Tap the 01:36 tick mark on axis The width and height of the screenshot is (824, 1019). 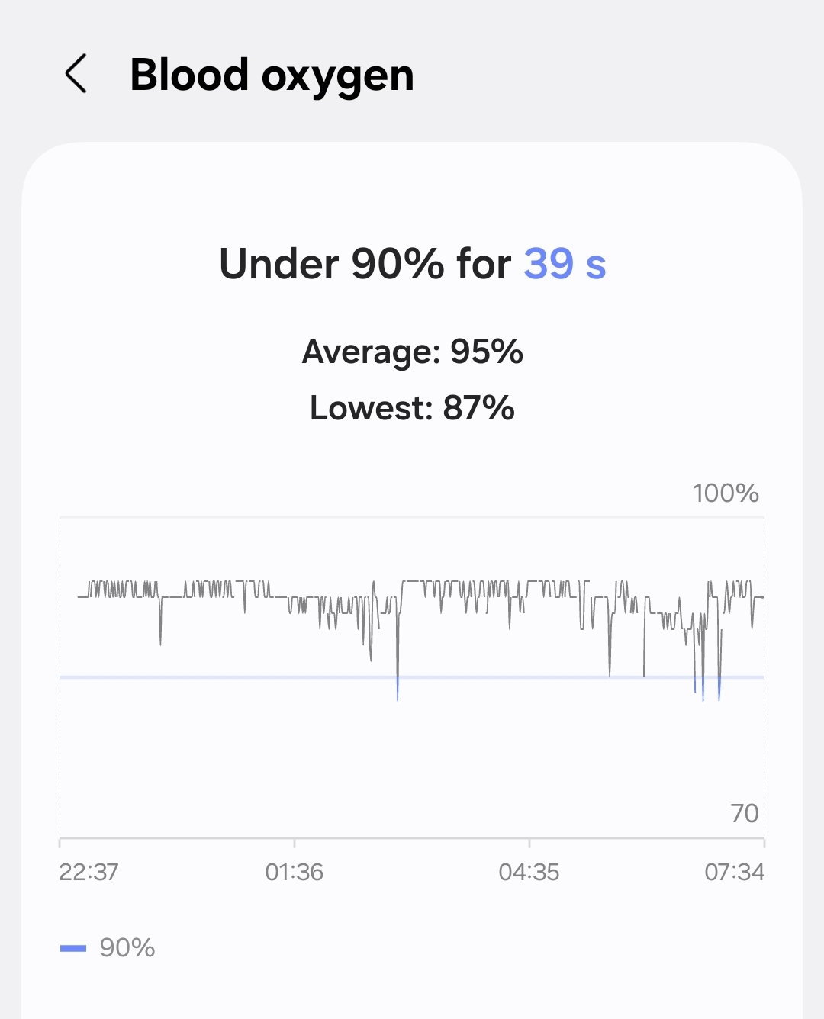295,841
